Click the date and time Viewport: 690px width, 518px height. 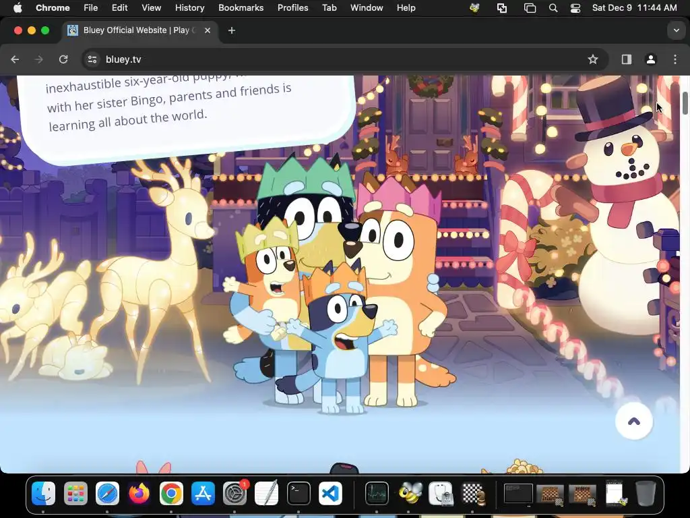[x=634, y=8]
